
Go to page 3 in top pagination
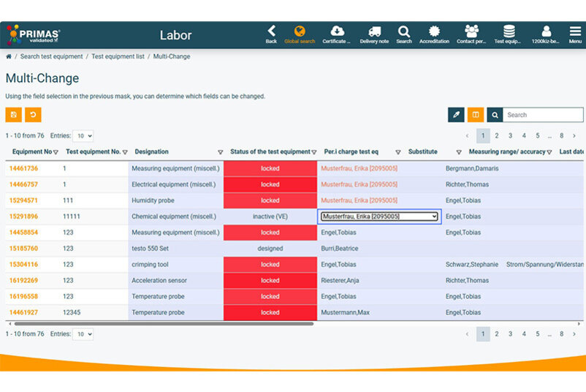(510, 136)
